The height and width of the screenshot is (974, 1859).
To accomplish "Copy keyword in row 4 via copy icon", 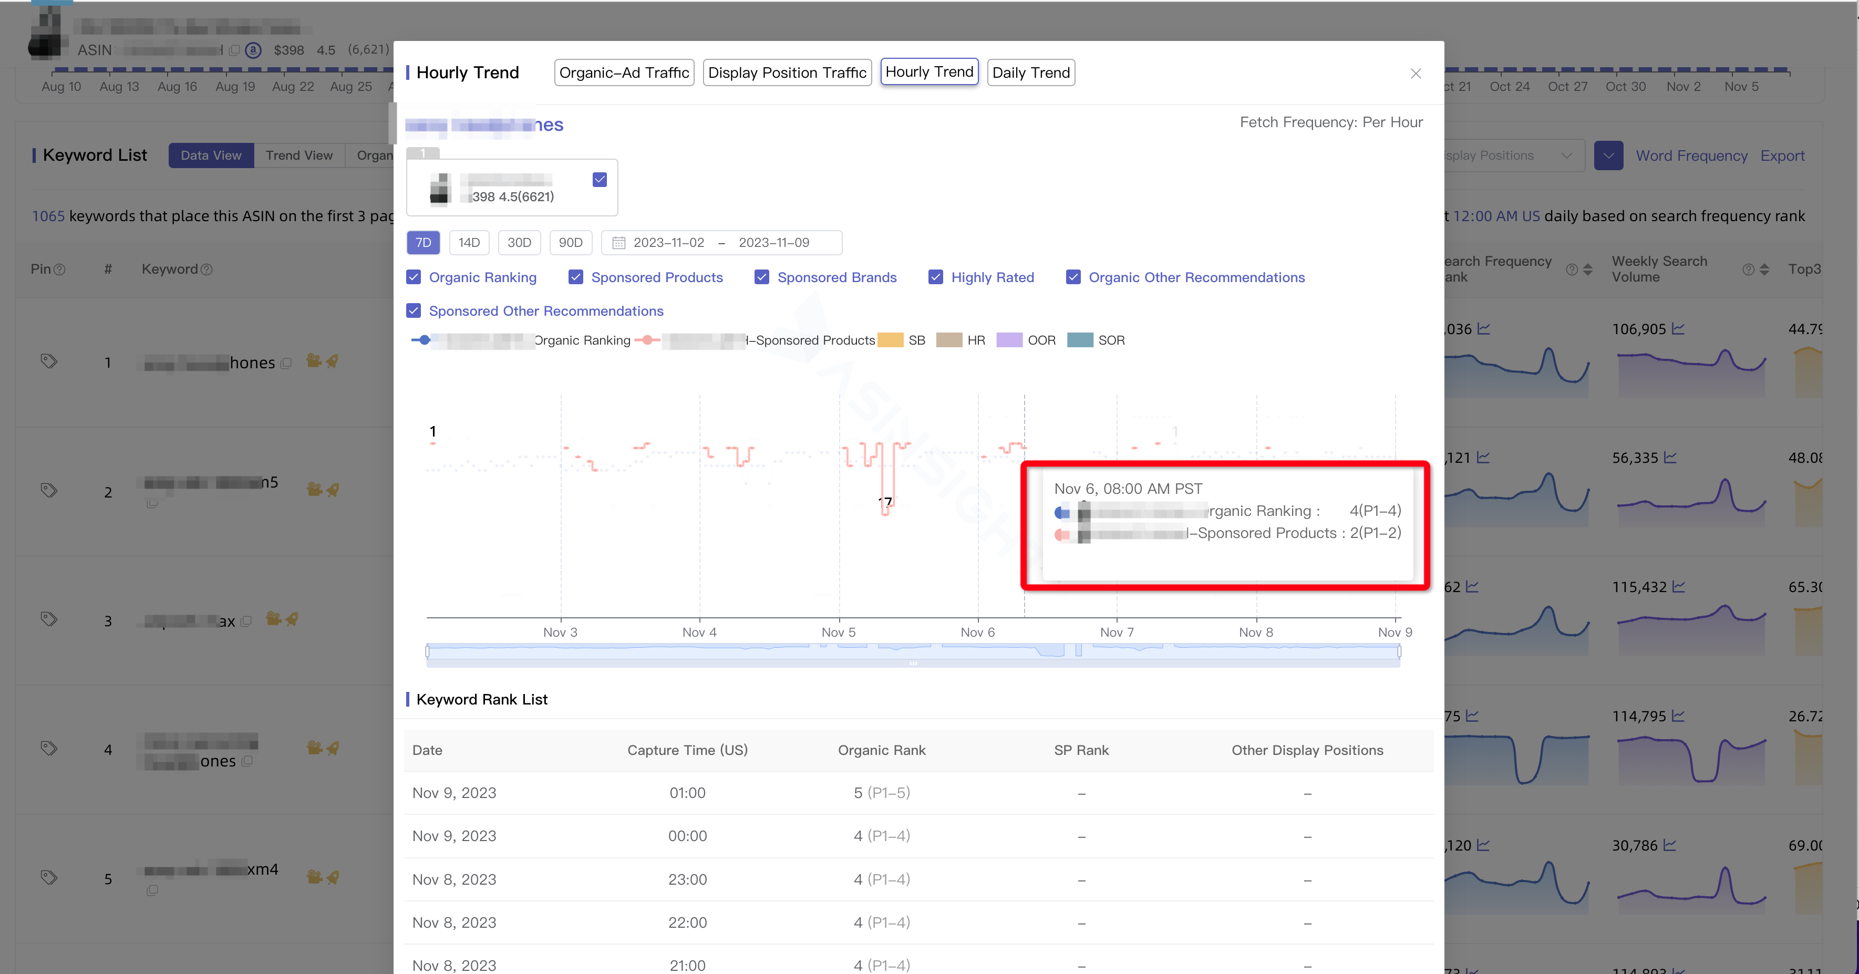I will tap(247, 762).
